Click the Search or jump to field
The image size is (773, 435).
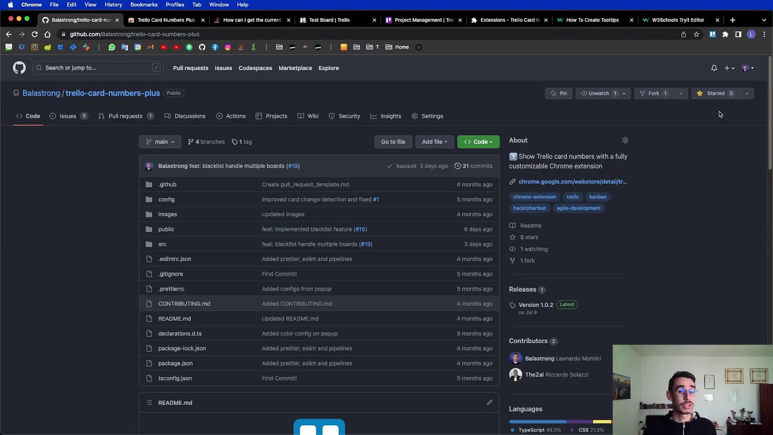click(97, 68)
